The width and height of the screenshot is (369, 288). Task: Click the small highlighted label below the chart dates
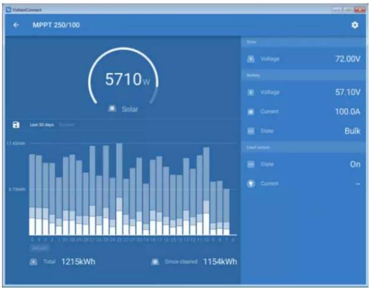coord(40,248)
